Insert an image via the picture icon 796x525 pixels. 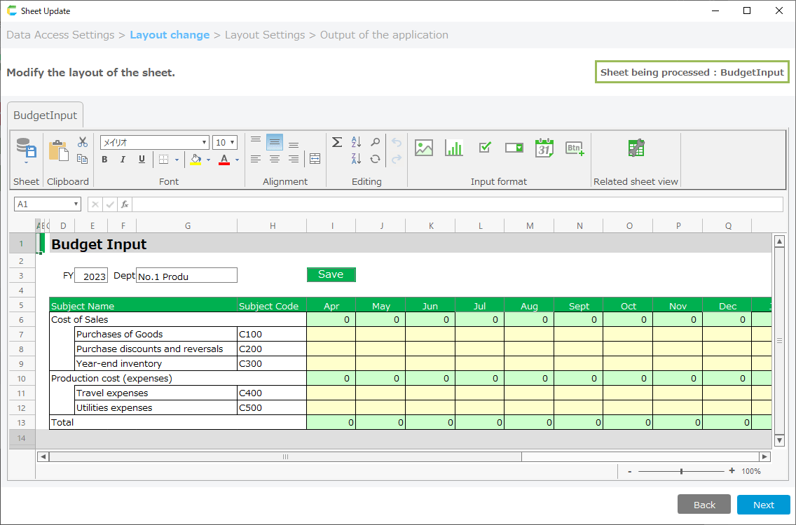pyautogui.click(x=424, y=148)
